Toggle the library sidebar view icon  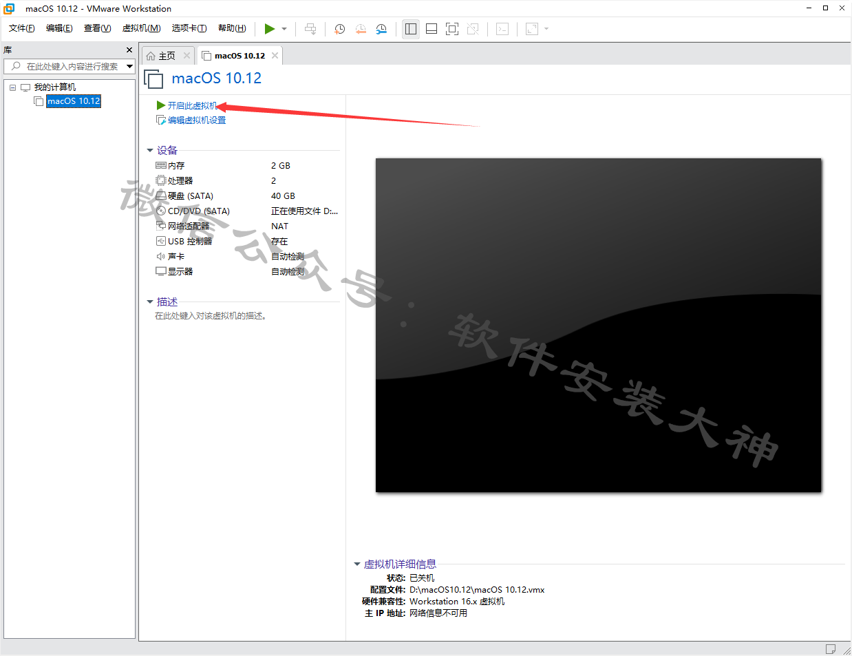(411, 29)
